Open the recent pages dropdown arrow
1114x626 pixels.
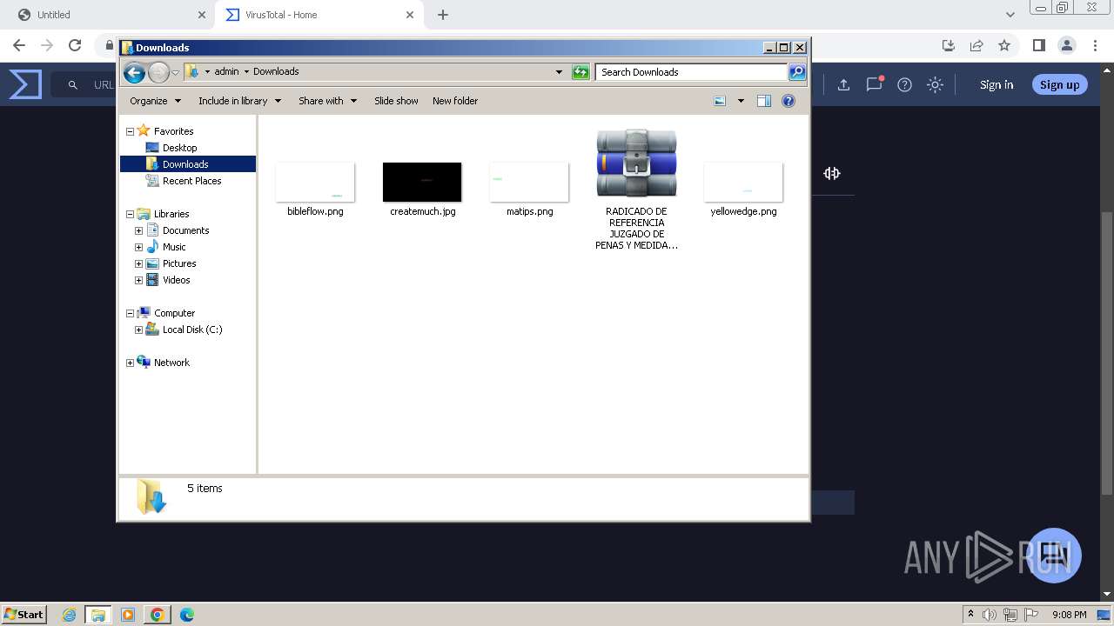175,72
